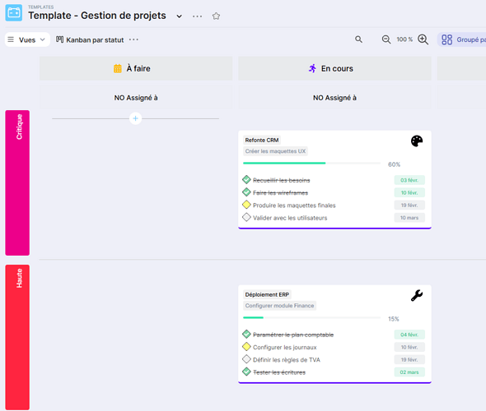Click the wrench icon on Déploiement ERP card
This screenshot has height=411, width=486.
417,295
